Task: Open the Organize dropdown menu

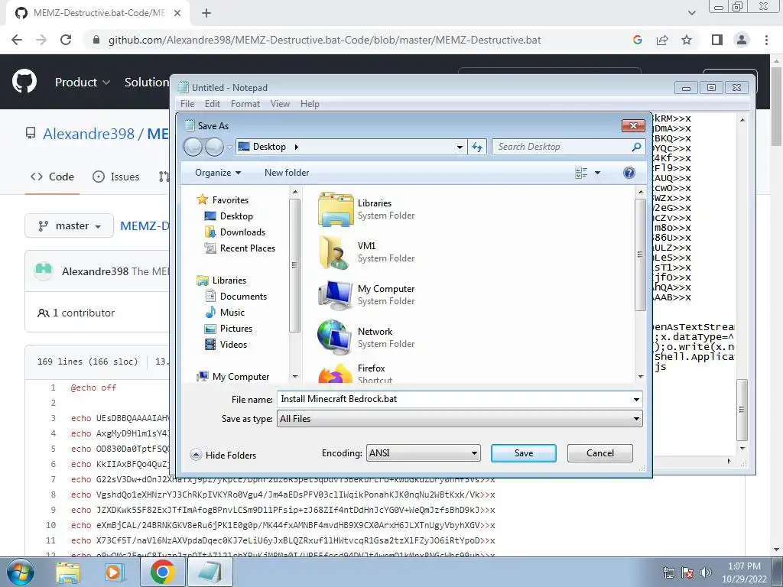Action: [x=218, y=173]
